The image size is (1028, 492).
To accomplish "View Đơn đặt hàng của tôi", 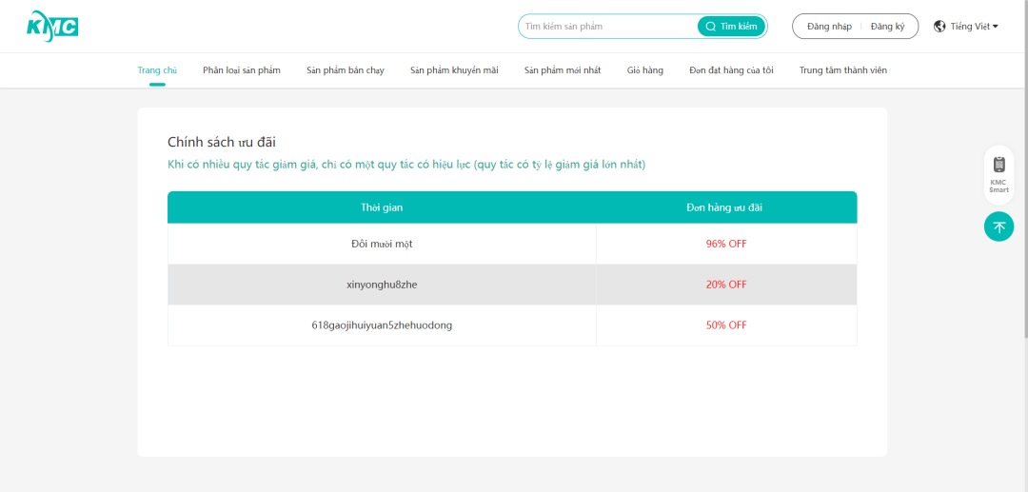I will click(x=731, y=70).
